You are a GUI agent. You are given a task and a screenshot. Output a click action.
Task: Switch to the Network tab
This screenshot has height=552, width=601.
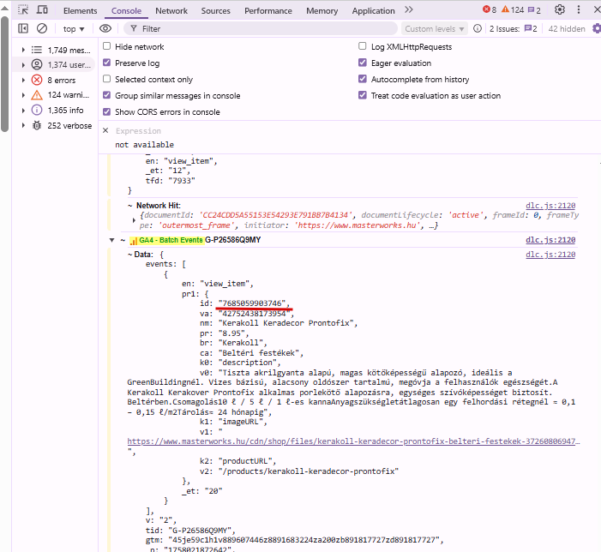point(171,11)
